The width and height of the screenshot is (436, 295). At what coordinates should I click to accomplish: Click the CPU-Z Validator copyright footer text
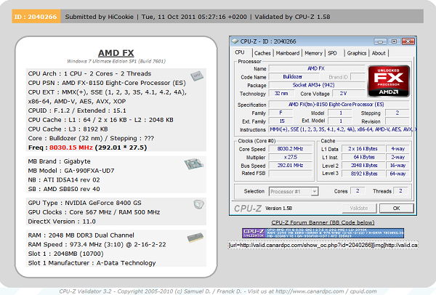(x=218, y=291)
